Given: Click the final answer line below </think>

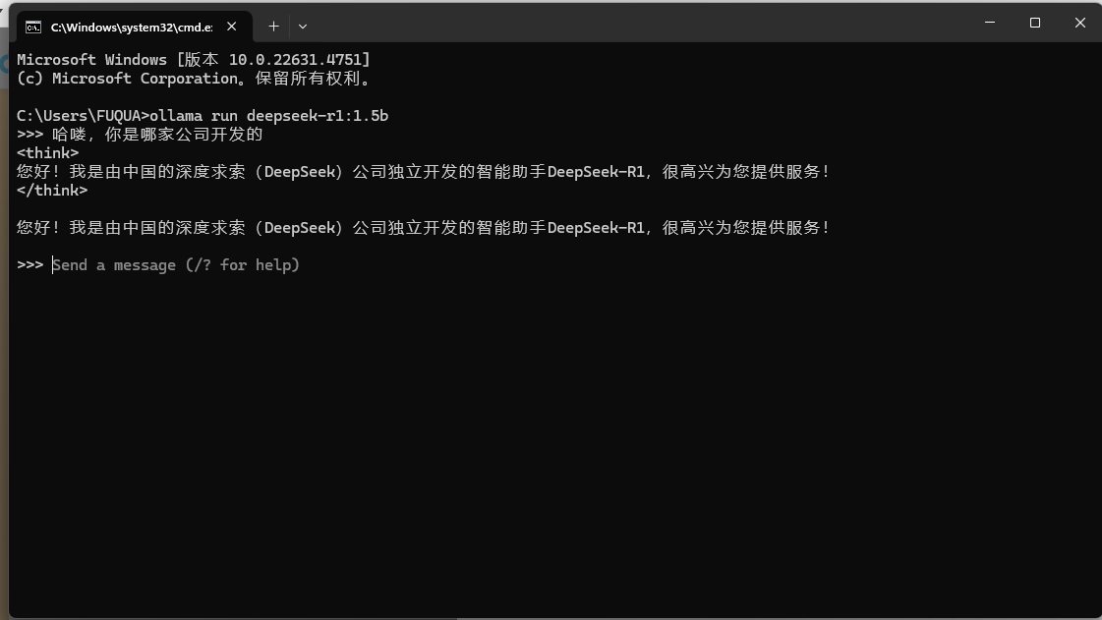Looking at the screenshot, I should point(423,228).
